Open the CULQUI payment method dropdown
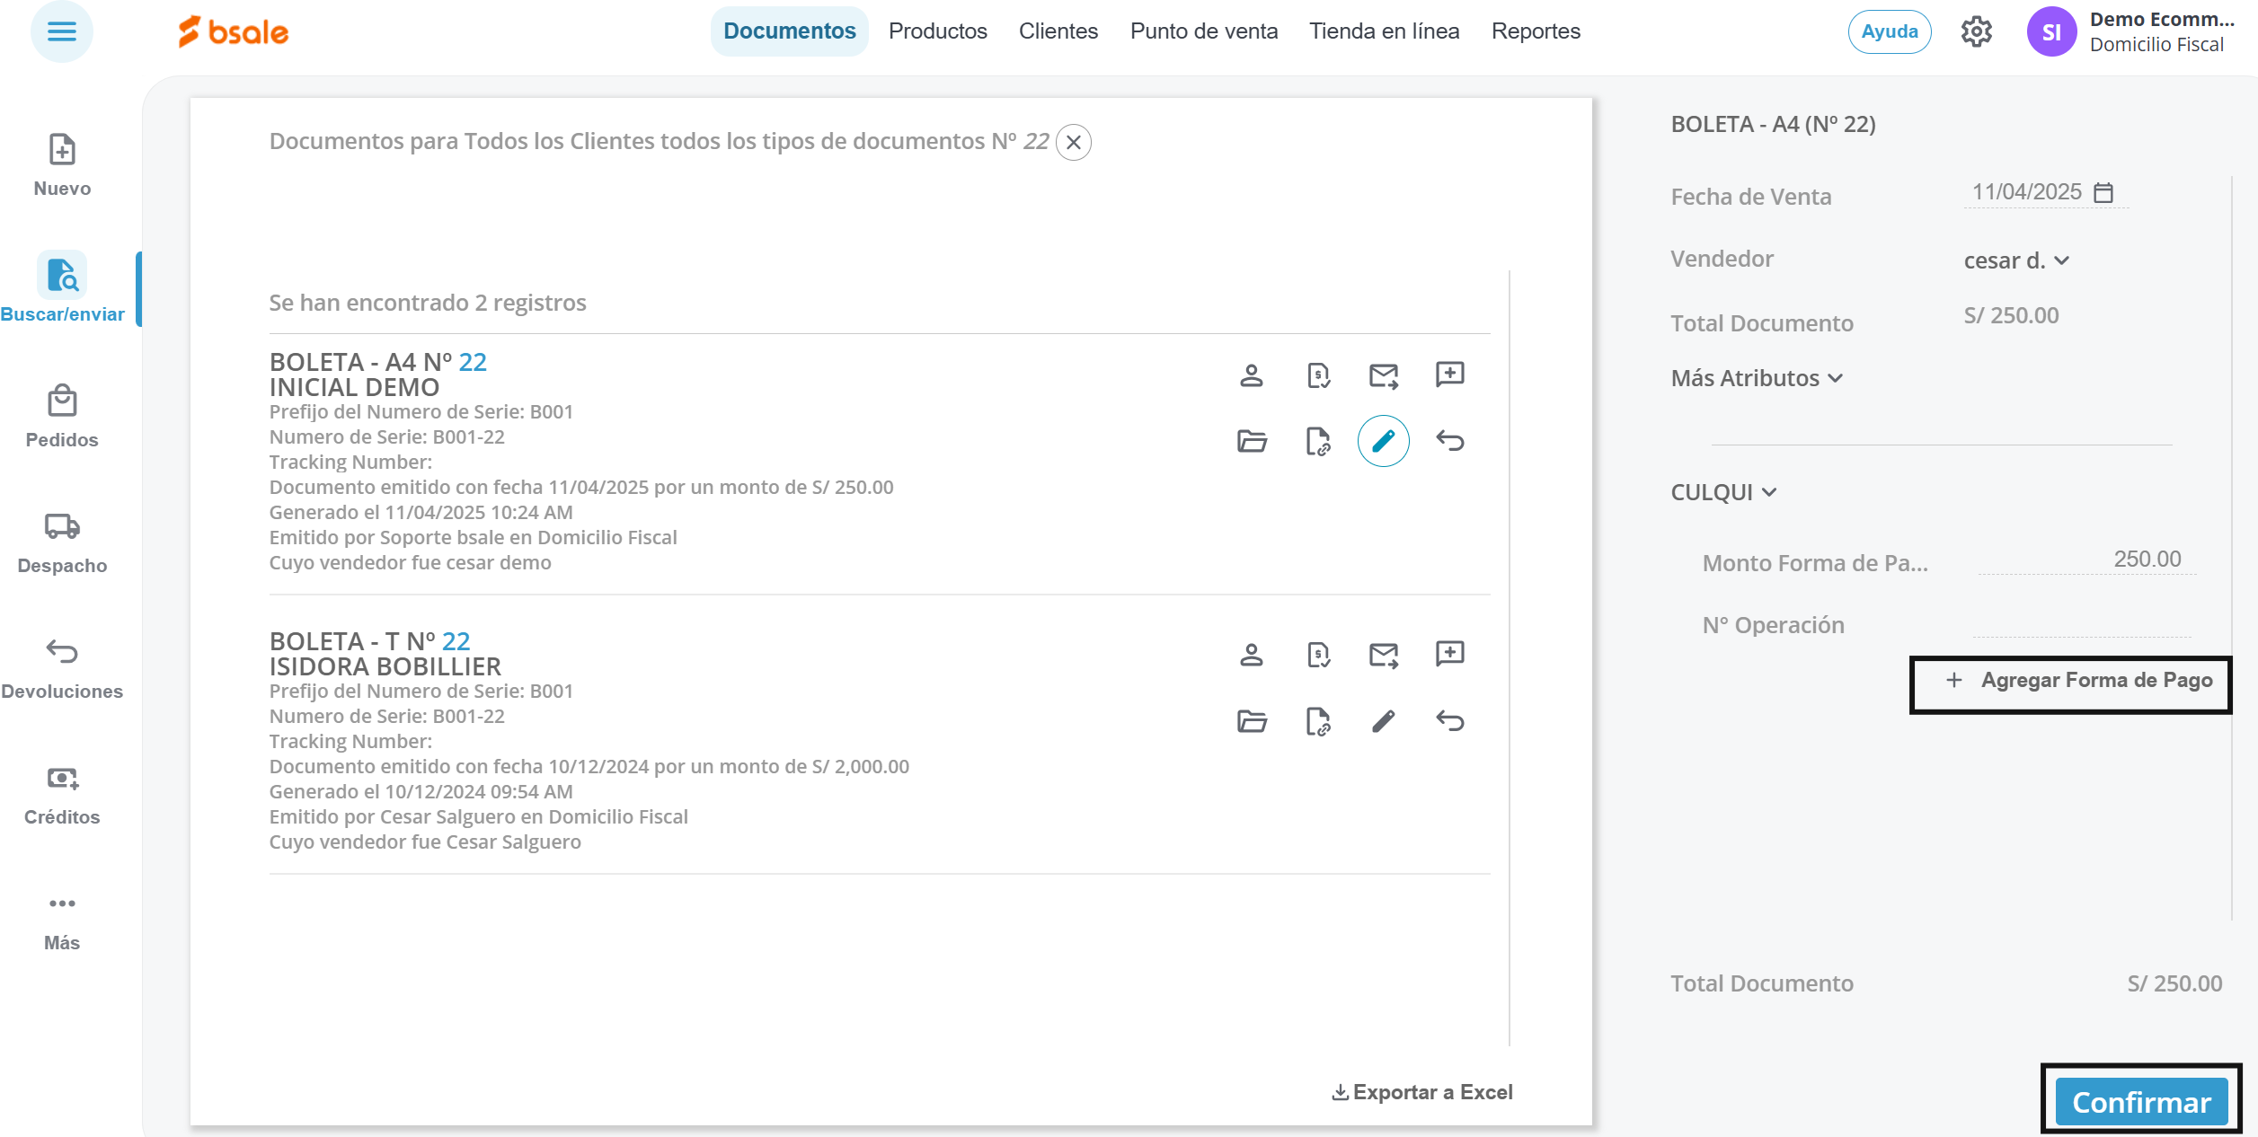 1722,492
